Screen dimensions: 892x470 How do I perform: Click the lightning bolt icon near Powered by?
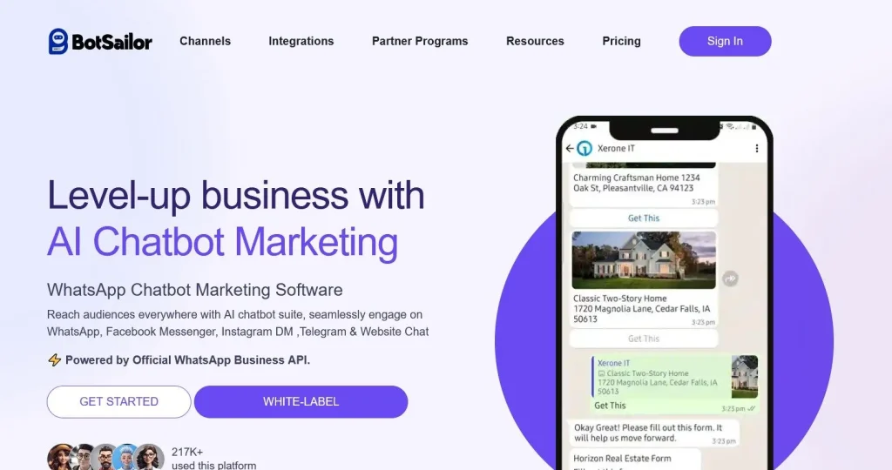click(x=54, y=359)
